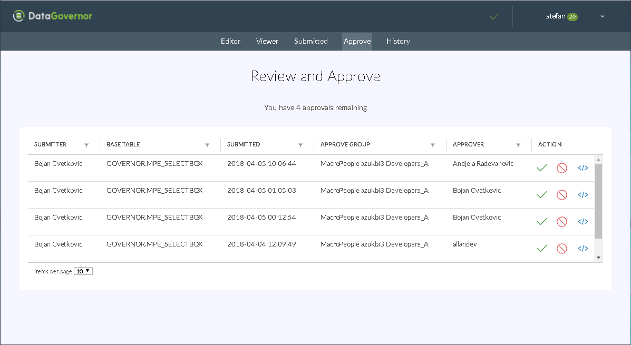Switch to the Editor tab
Screen dimensions: 631x345
click(x=230, y=41)
